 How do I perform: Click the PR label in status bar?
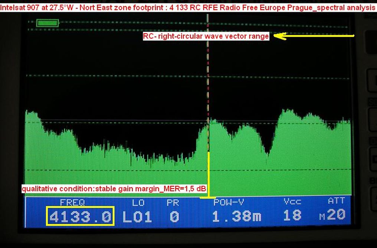pyautogui.click(x=173, y=202)
